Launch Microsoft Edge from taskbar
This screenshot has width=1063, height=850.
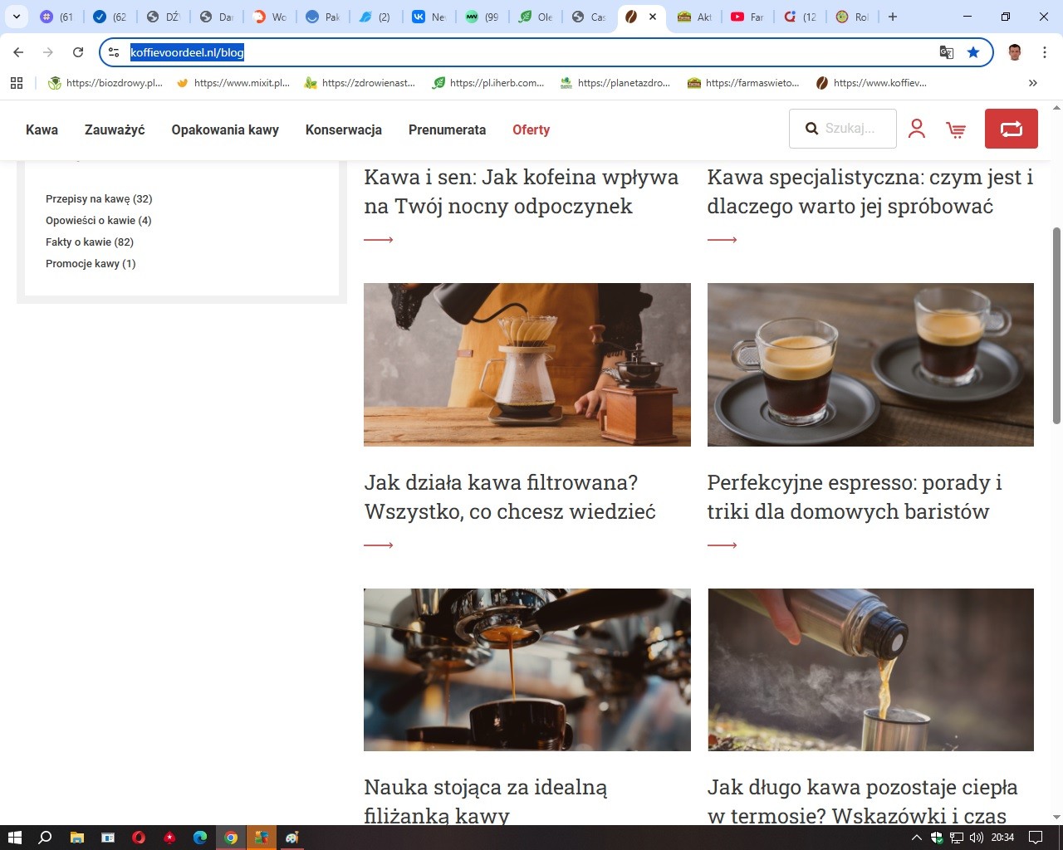point(200,838)
